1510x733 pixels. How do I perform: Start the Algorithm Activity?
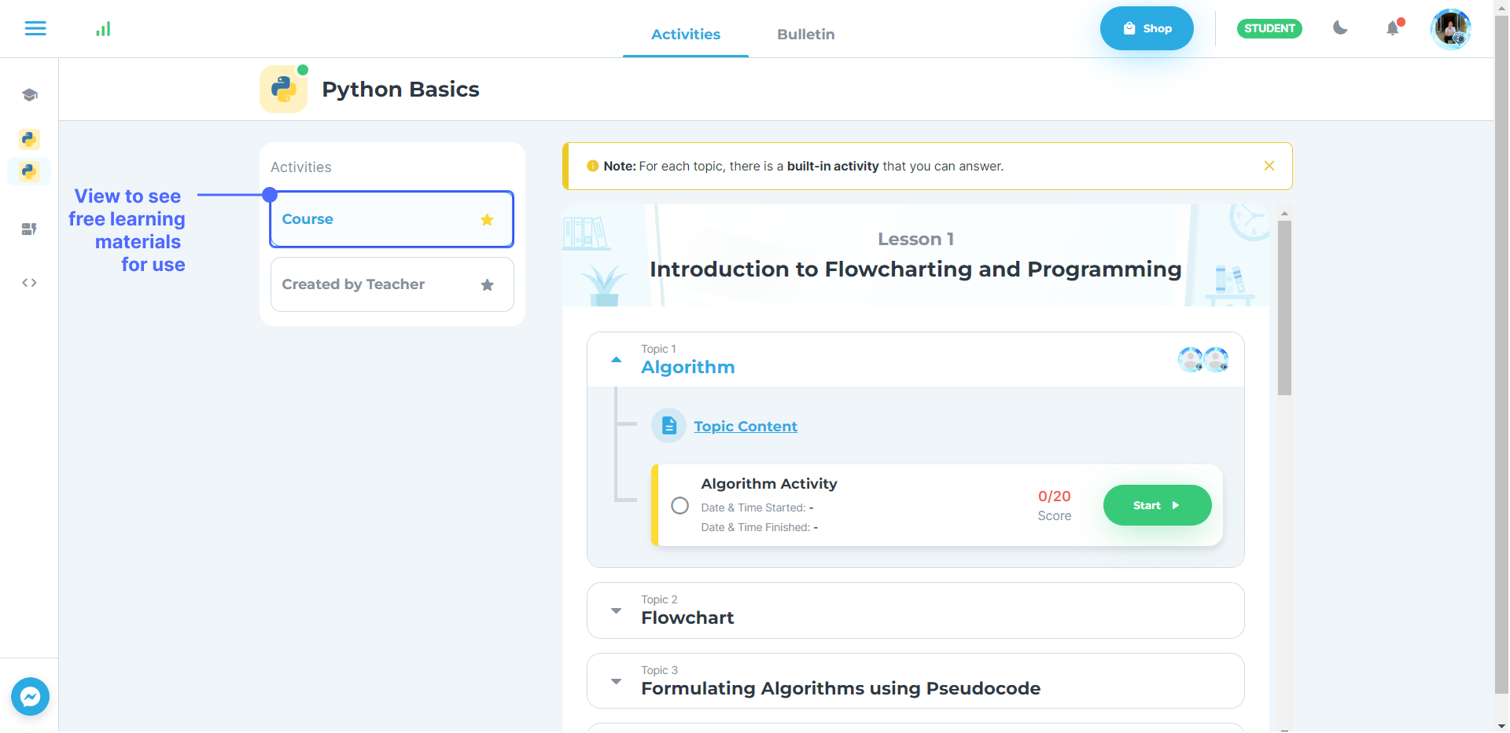coord(1156,505)
